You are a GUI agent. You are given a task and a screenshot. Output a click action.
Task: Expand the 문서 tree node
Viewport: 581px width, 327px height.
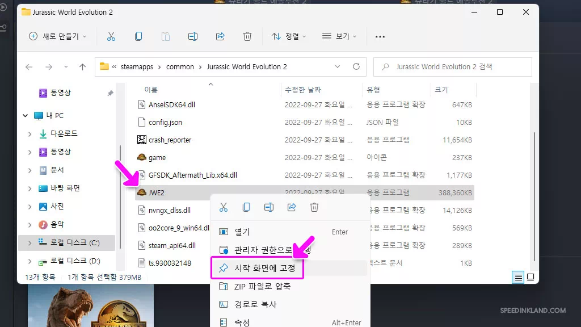(30, 170)
